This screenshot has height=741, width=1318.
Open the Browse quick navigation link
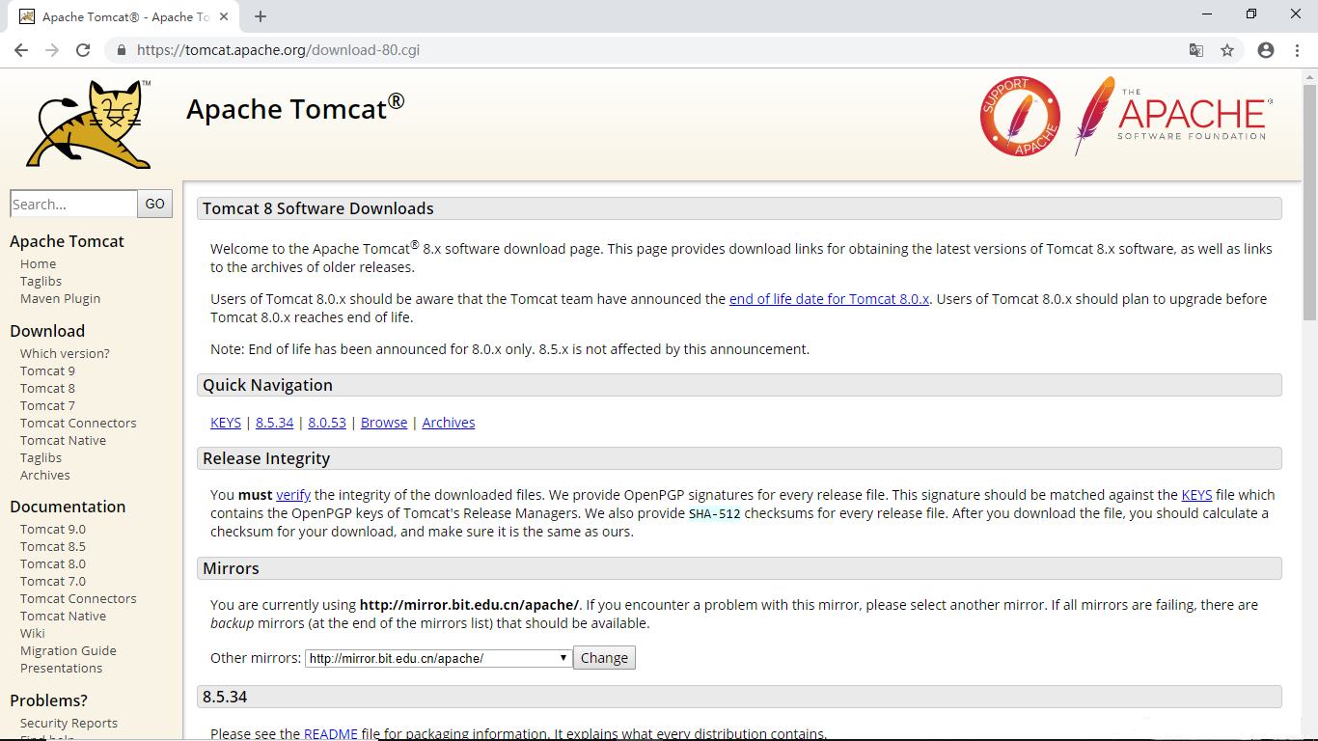[384, 423]
